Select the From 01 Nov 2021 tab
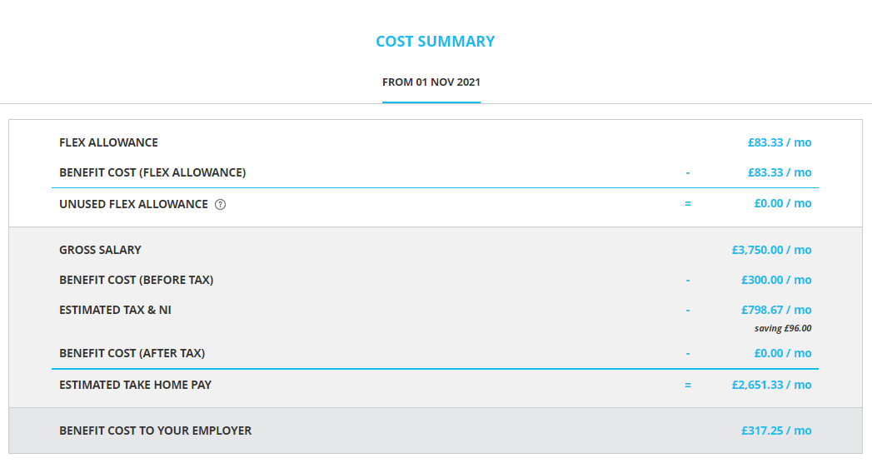The height and width of the screenshot is (463, 872). pos(431,82)
